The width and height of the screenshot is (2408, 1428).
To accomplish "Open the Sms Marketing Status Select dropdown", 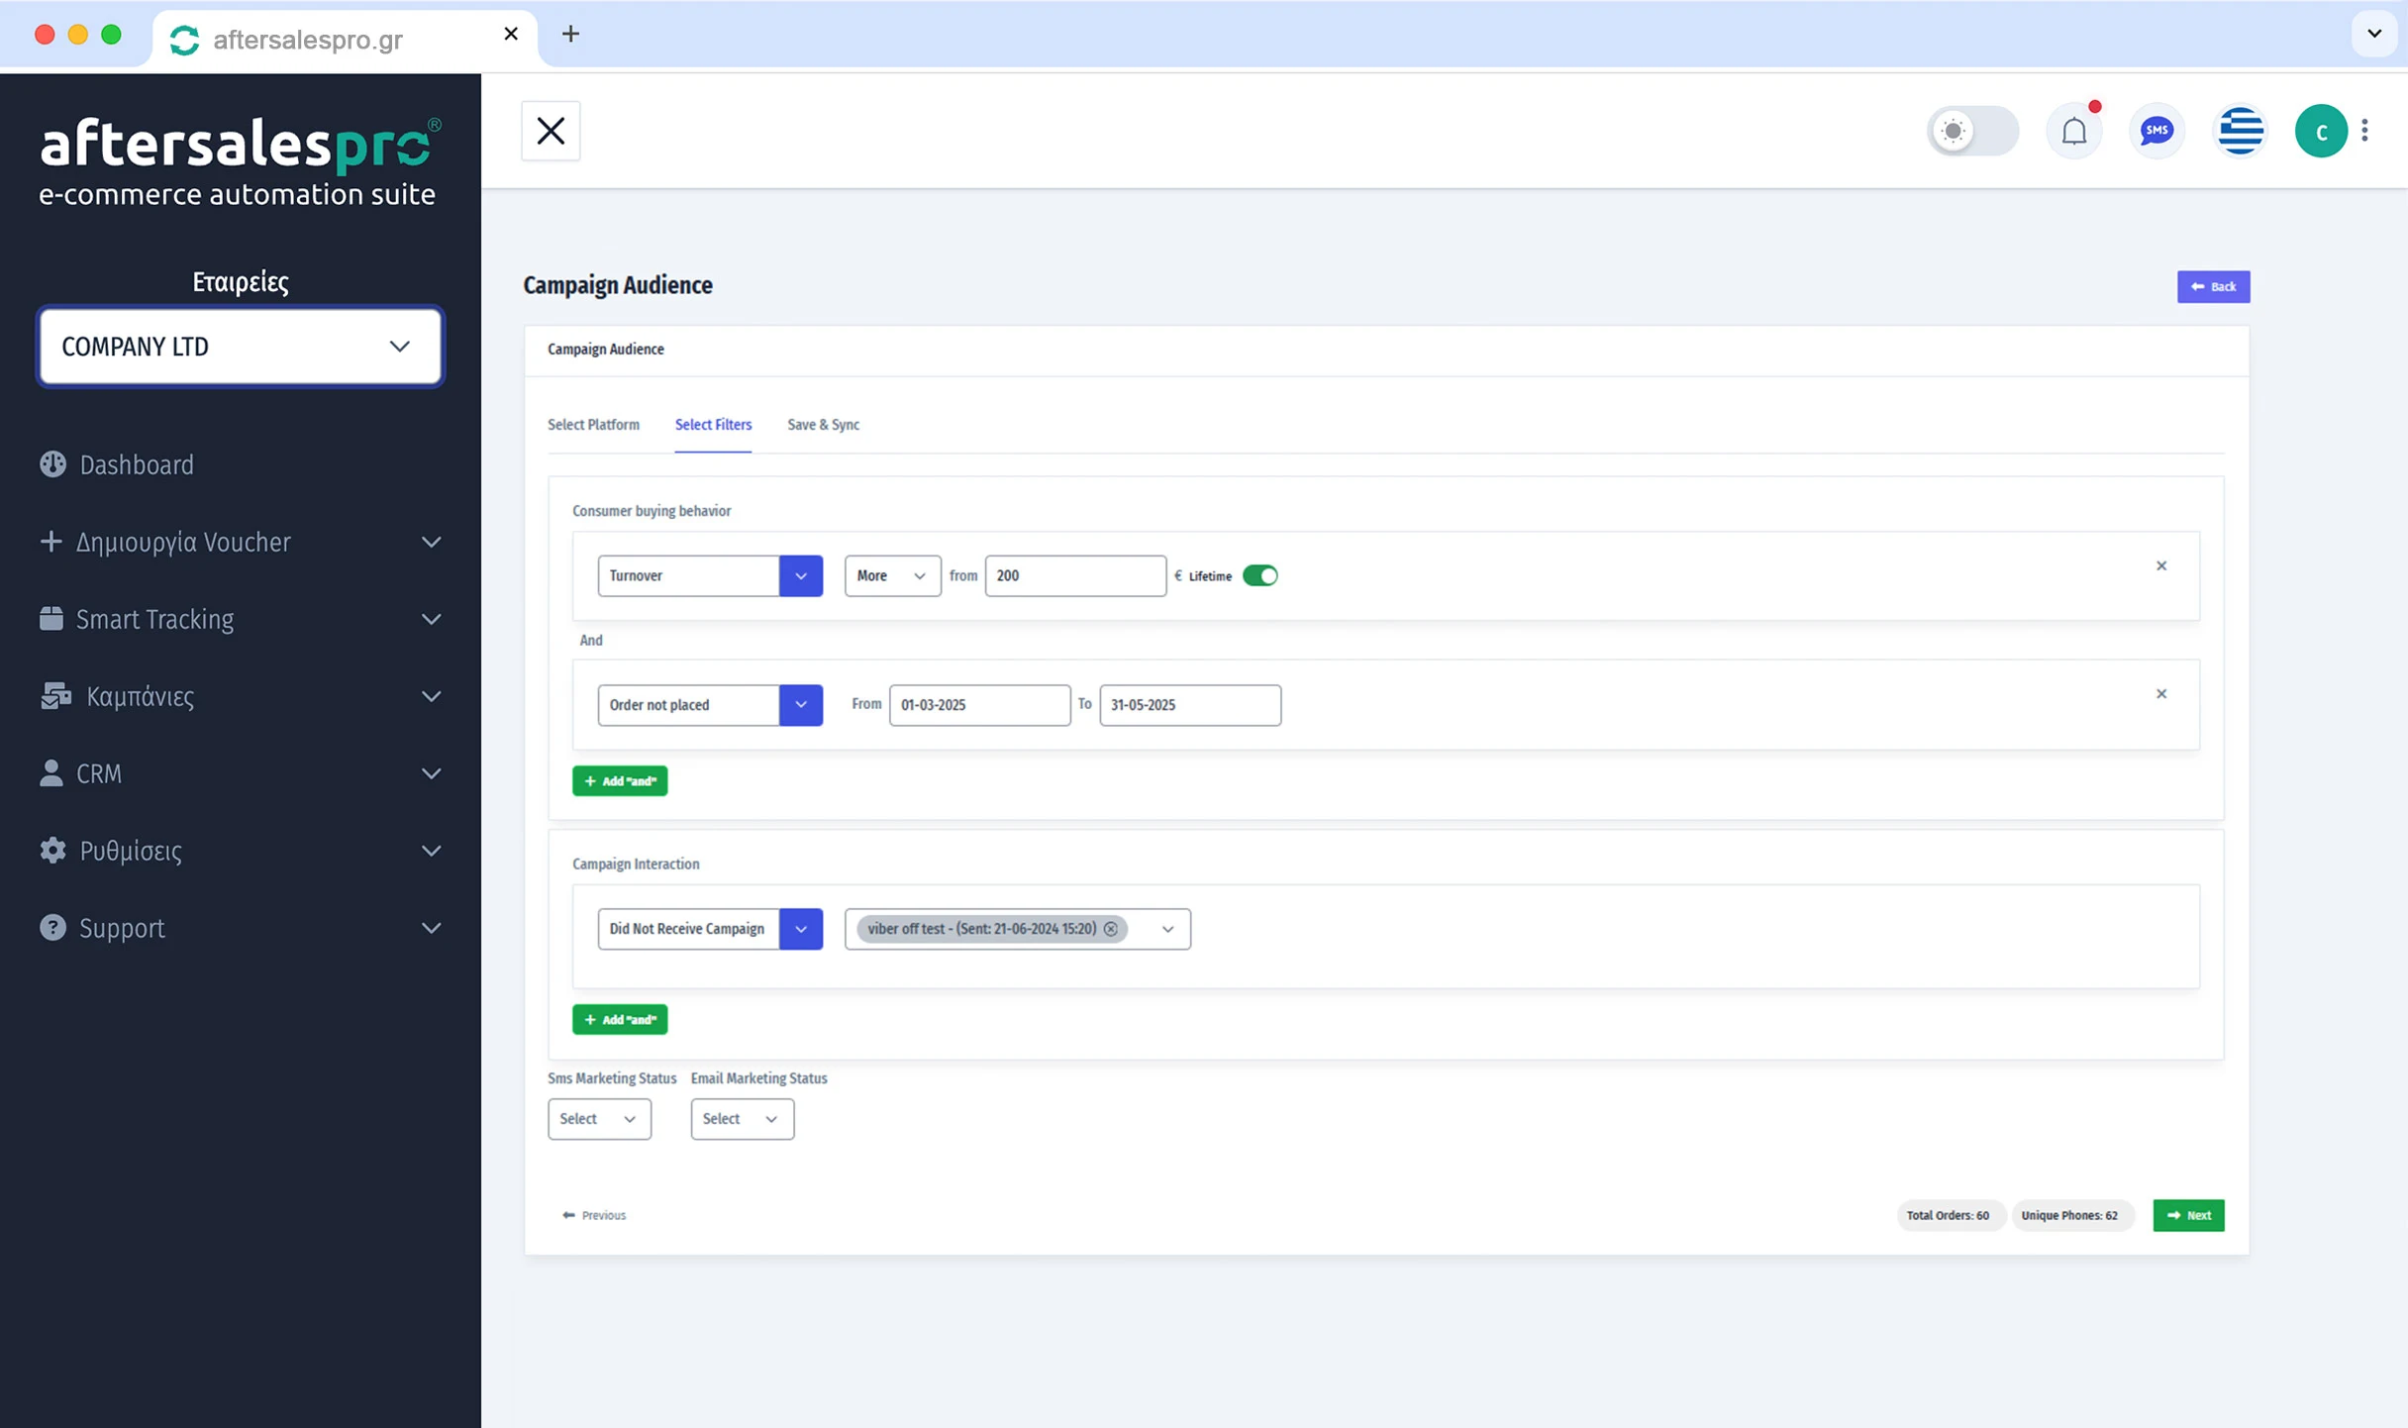I will (x=598, y=1118).
